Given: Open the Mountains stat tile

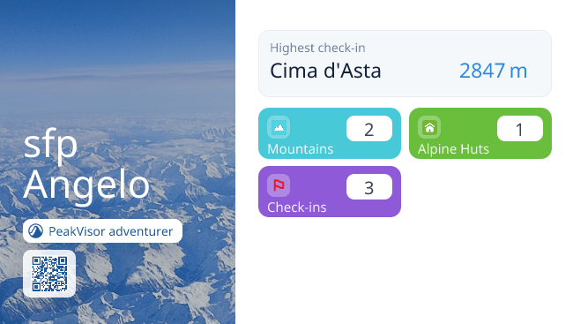Looking at the screenshot, I should (330, 133).
